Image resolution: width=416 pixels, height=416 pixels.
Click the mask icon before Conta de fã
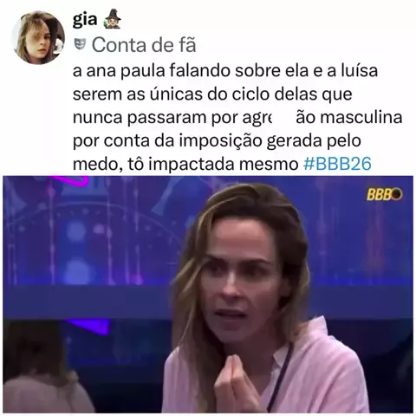pyautogui.click(x=80, y=44)
